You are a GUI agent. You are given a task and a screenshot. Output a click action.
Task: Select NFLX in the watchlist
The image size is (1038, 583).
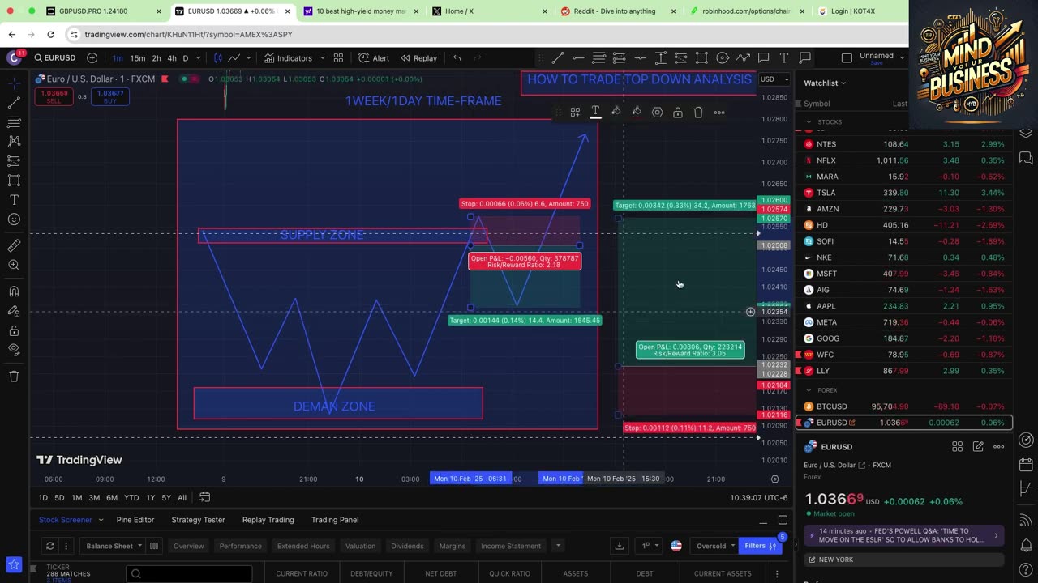click(x=904, y=160)
